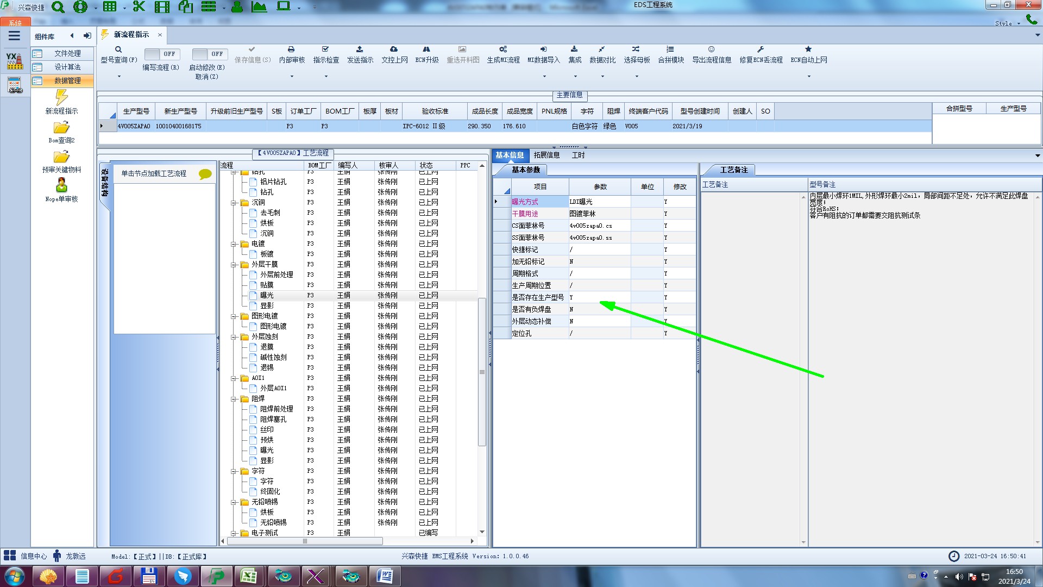Switch to the 工时 tab
Image resolution: width=1043 pixels, height=587 pixels.
point(578,155)
